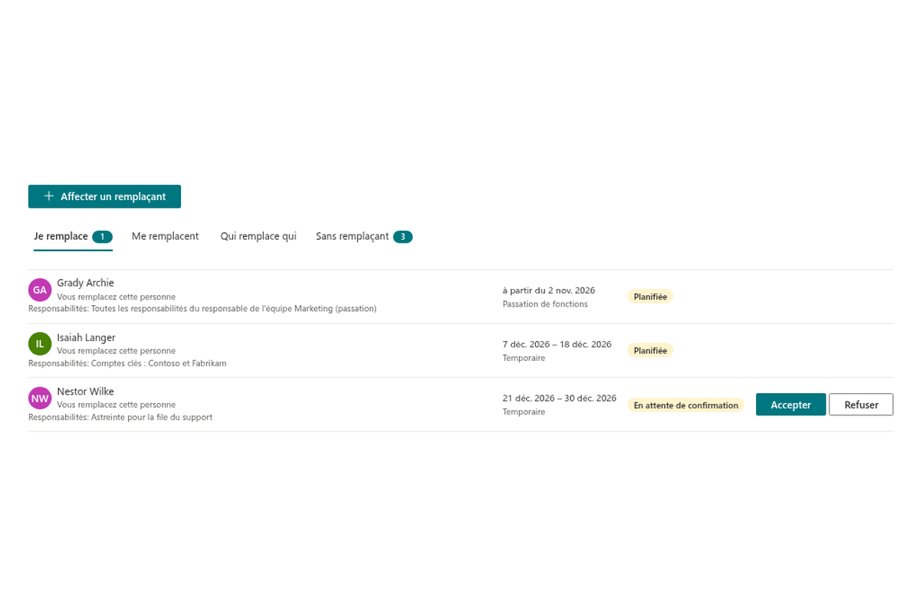The image size is (920, 613).
Task: Click the Passation de fonctions label
Action: coord(545,304)
